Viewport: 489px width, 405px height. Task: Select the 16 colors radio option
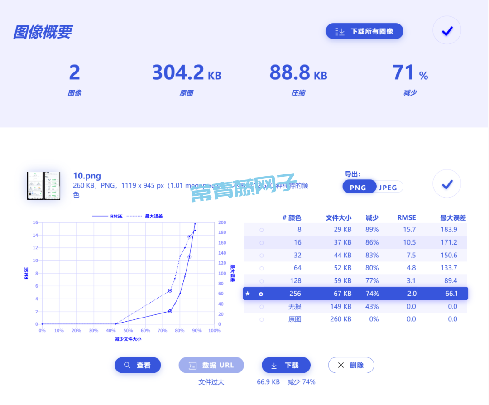(x=261, y=243)
